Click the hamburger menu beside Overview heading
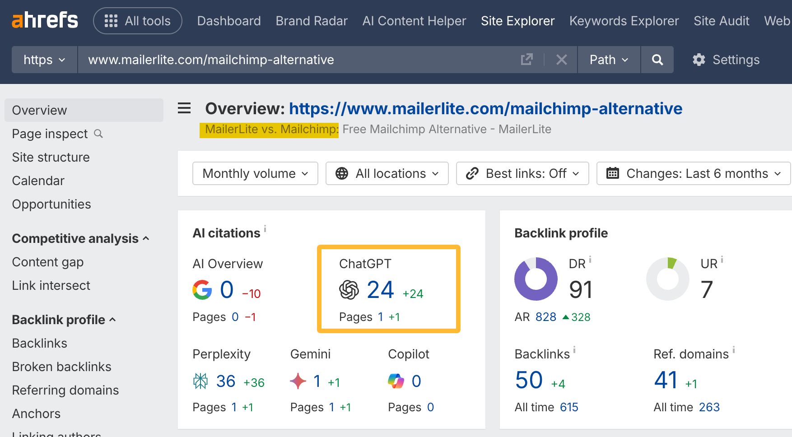 point(184,108)
